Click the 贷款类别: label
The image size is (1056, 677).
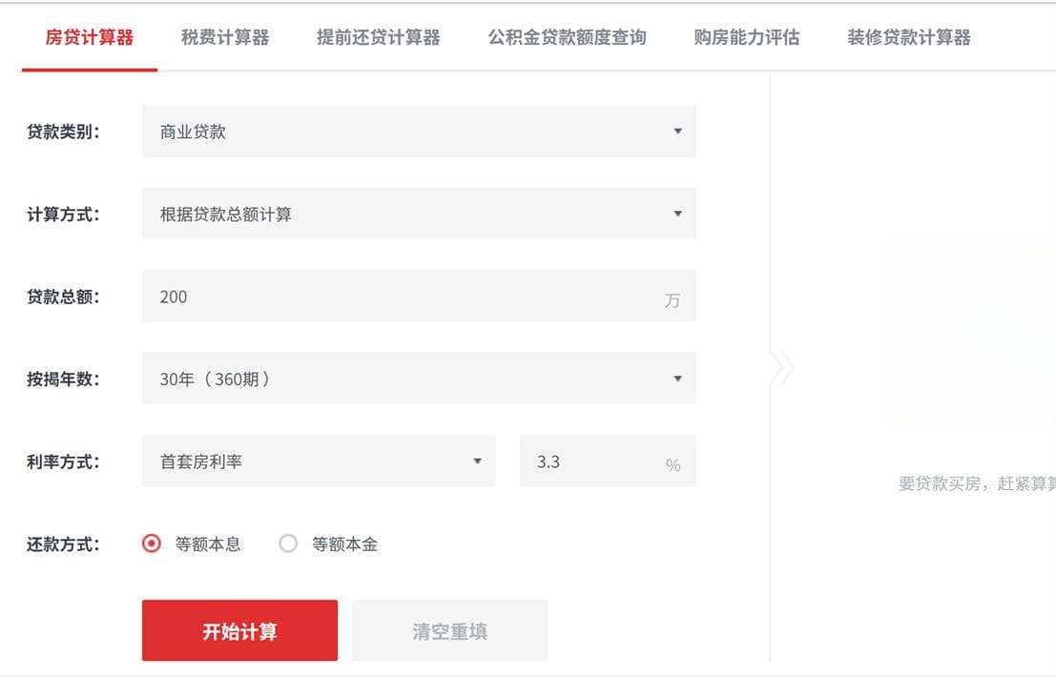(63, 132)
